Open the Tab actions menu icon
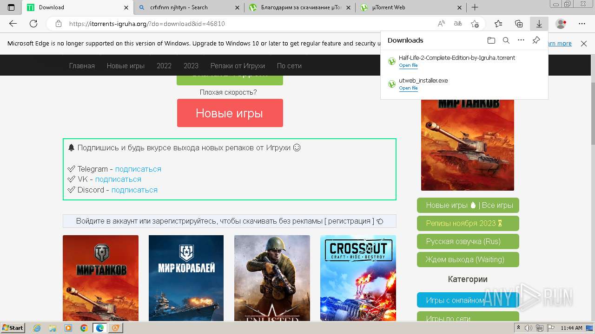 click(11, 7)
